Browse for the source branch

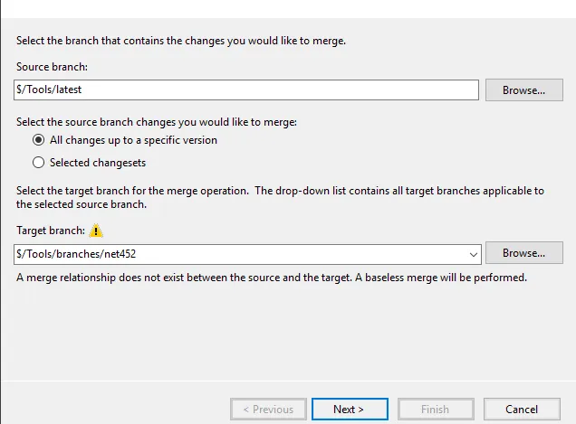(523, 90)
